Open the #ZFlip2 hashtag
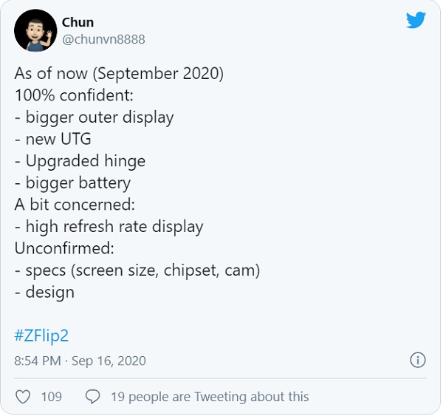The height and width of the screenshot is (416, 443). coord(41,336)
